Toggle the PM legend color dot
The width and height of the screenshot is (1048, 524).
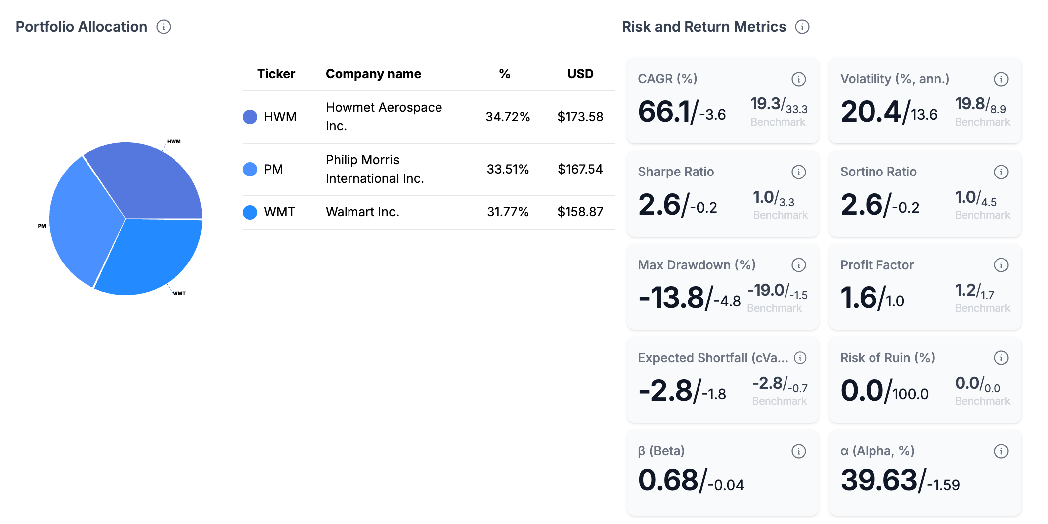point(249,169)
